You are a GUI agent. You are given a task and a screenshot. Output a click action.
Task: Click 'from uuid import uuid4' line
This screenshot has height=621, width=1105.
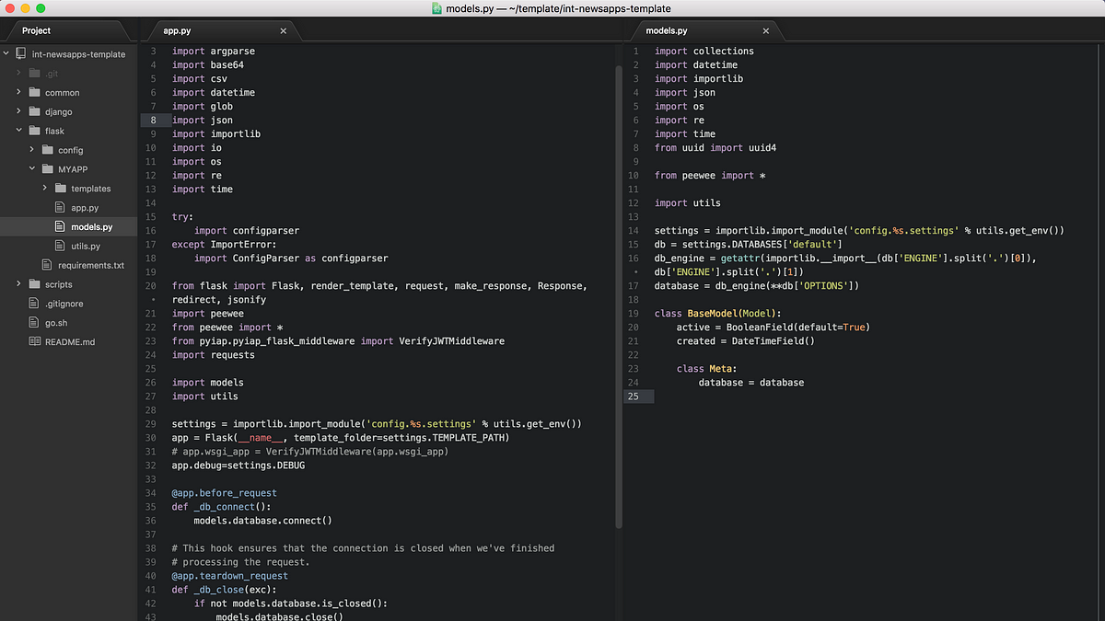[715, 148]
